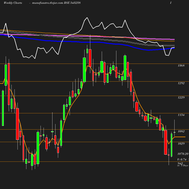Click the '5 Days' label text
The image size is (189, 189).
coord(184,166)
